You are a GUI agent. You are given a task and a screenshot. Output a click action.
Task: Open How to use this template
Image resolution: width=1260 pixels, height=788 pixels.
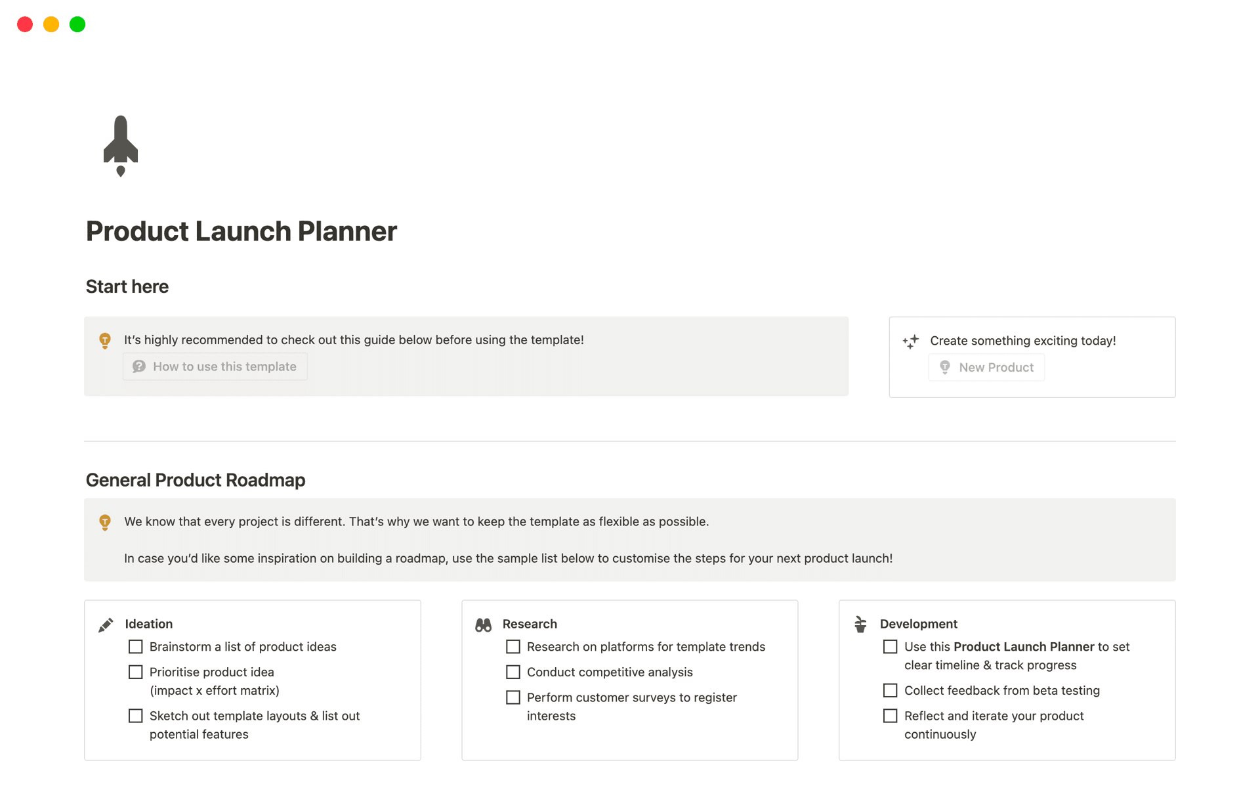click(x=215, y=366)
